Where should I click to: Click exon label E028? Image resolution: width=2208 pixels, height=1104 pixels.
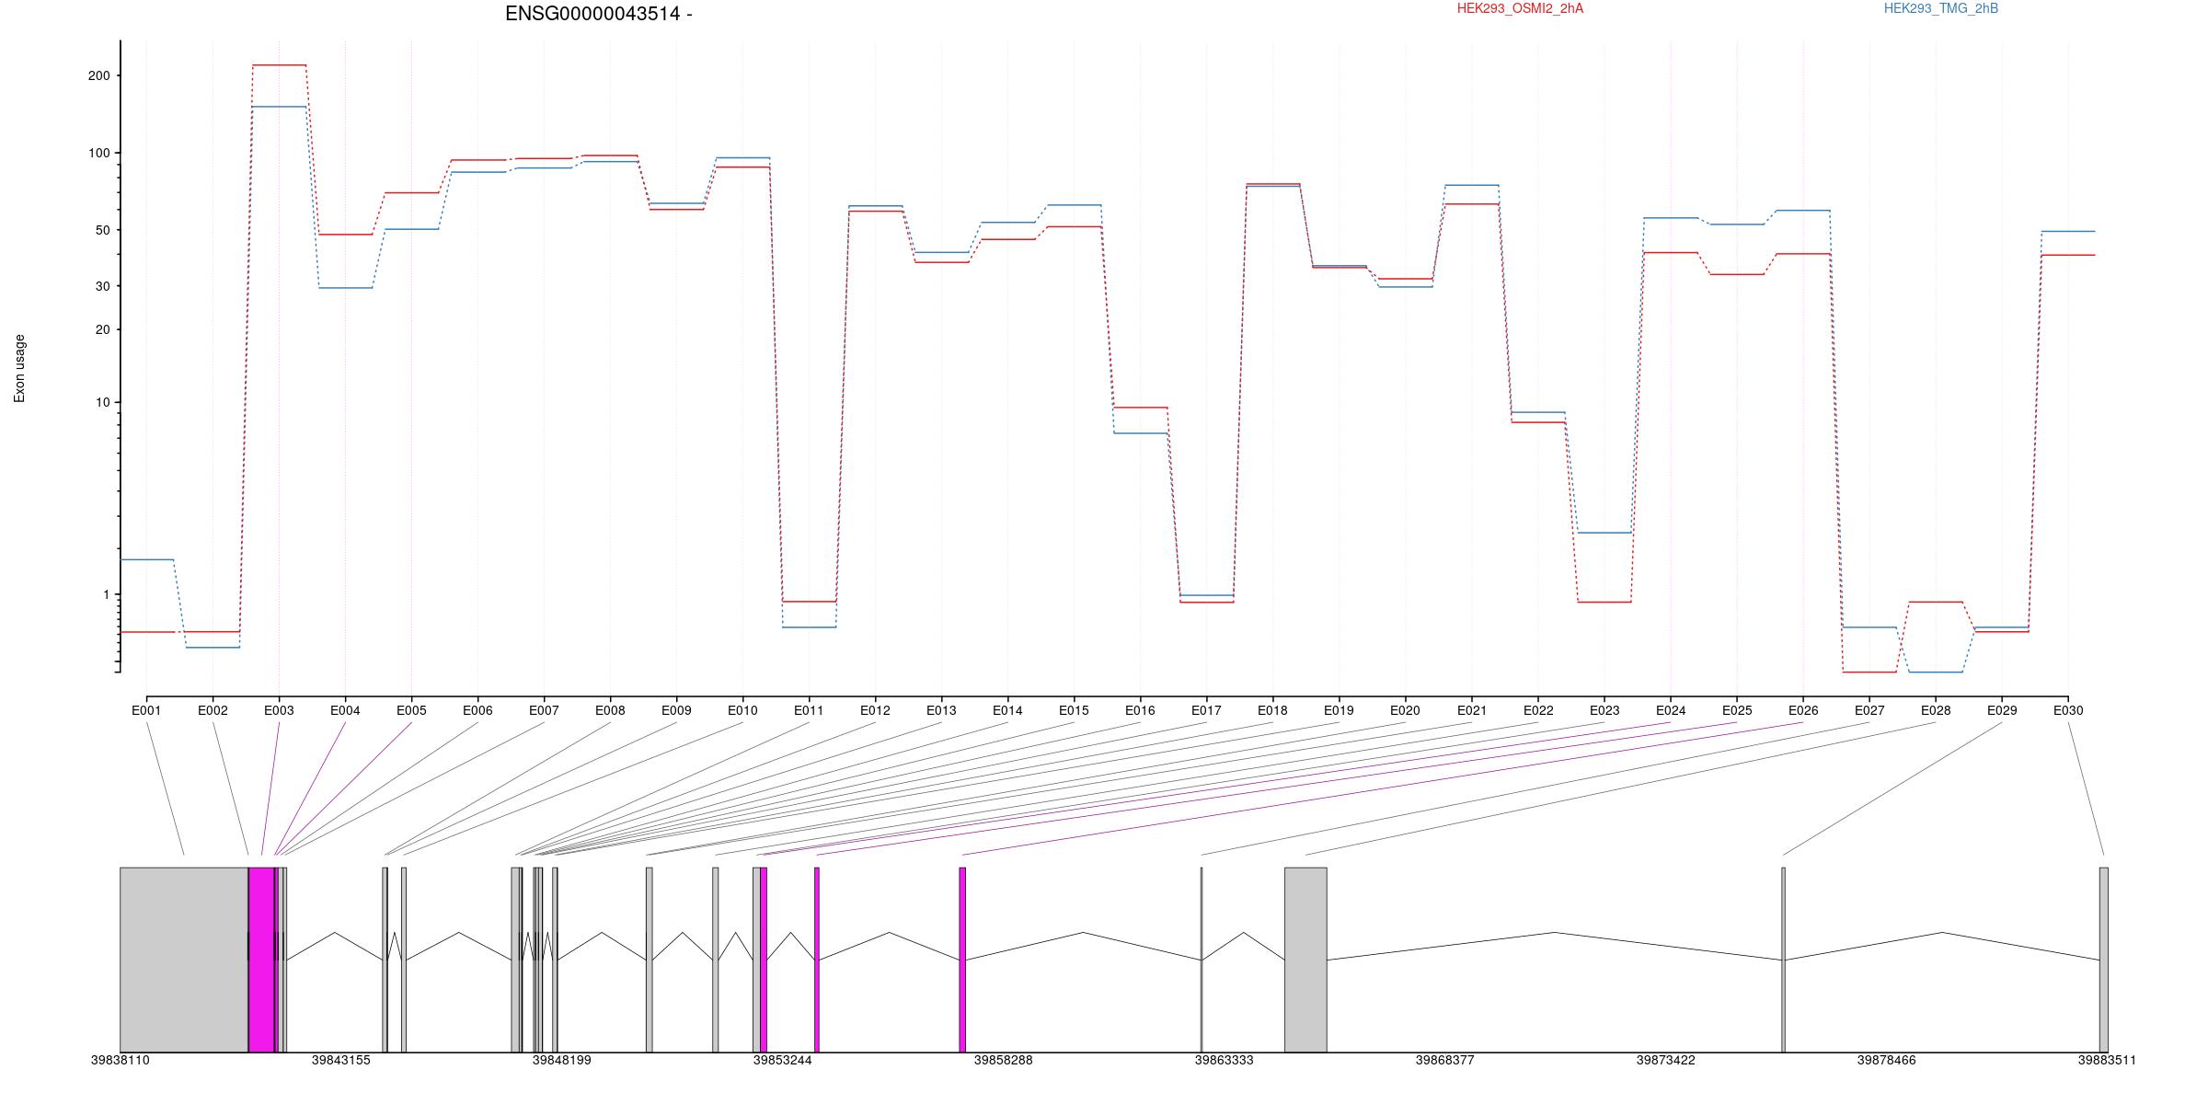(x=1936, y=710)
